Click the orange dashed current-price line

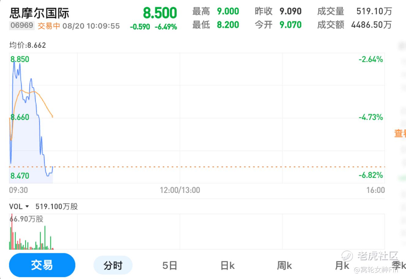tap(214, 167)
